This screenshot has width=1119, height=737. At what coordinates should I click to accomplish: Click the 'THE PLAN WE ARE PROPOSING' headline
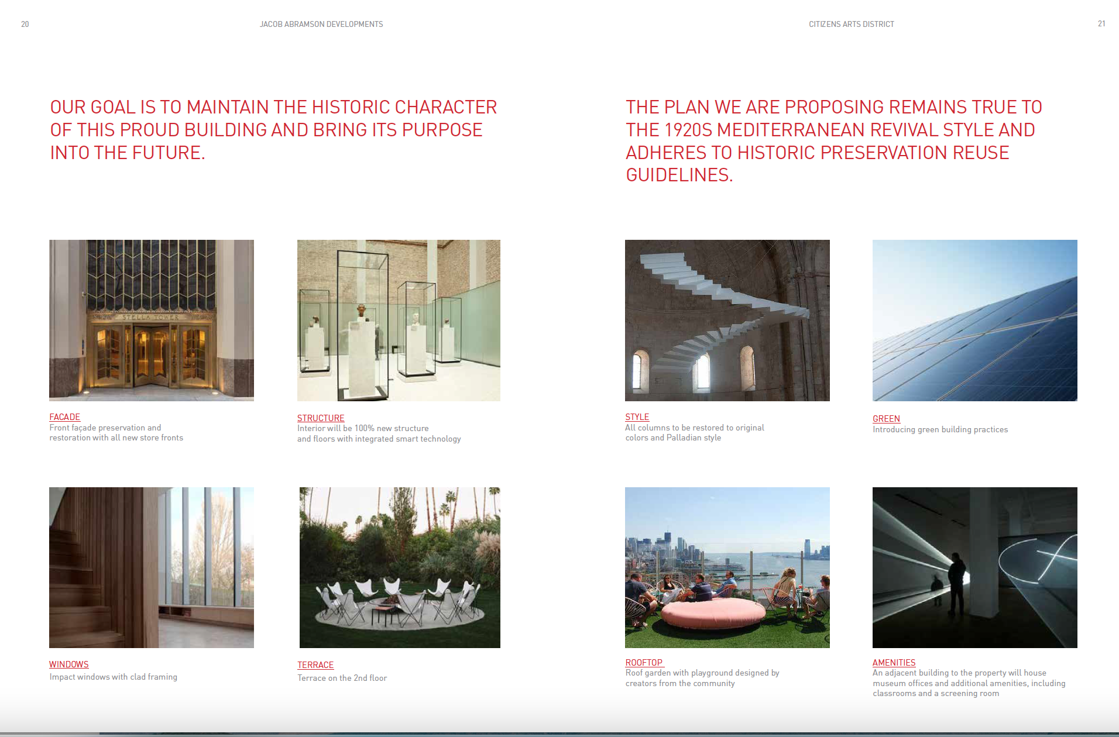pos(834,141)
